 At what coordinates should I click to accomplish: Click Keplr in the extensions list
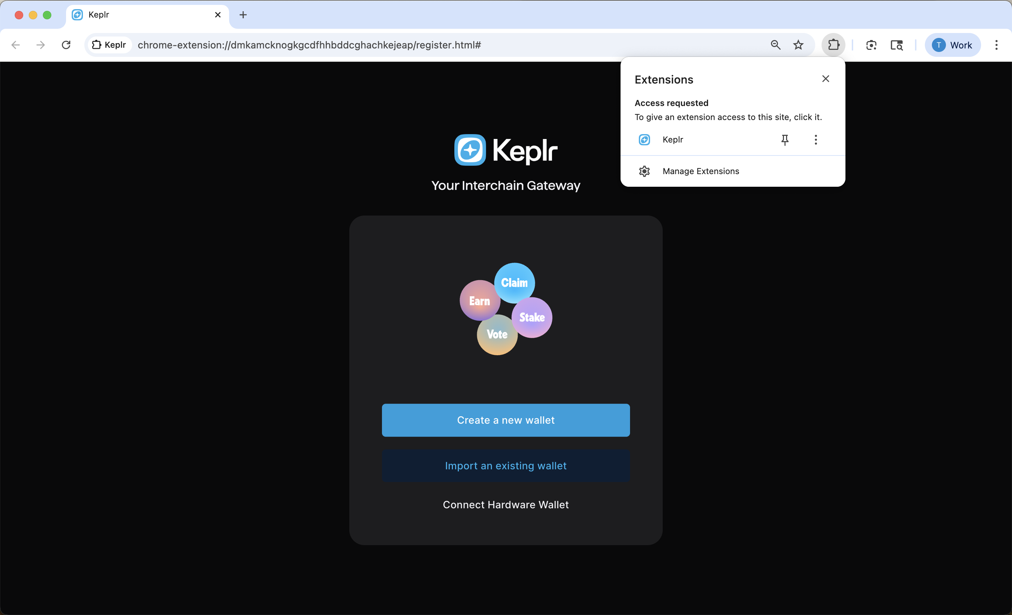(673, 140)
